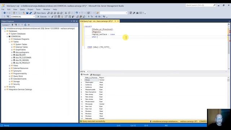231x130 pixels.
Task: Click the Open File folder icon
Action: tap(24, 13)
